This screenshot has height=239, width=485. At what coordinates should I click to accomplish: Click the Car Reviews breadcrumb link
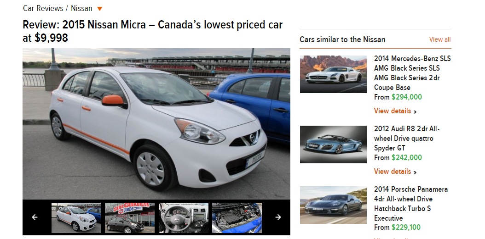(43, 8)
